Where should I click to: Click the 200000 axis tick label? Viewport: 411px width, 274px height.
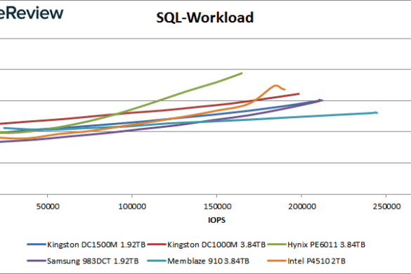[x=302, y=207]
